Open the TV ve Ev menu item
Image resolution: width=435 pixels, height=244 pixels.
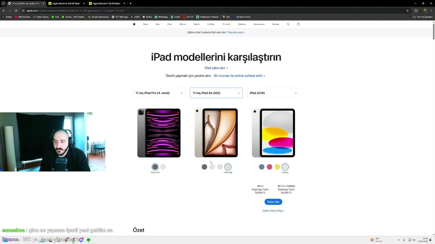tap(226, 24)
